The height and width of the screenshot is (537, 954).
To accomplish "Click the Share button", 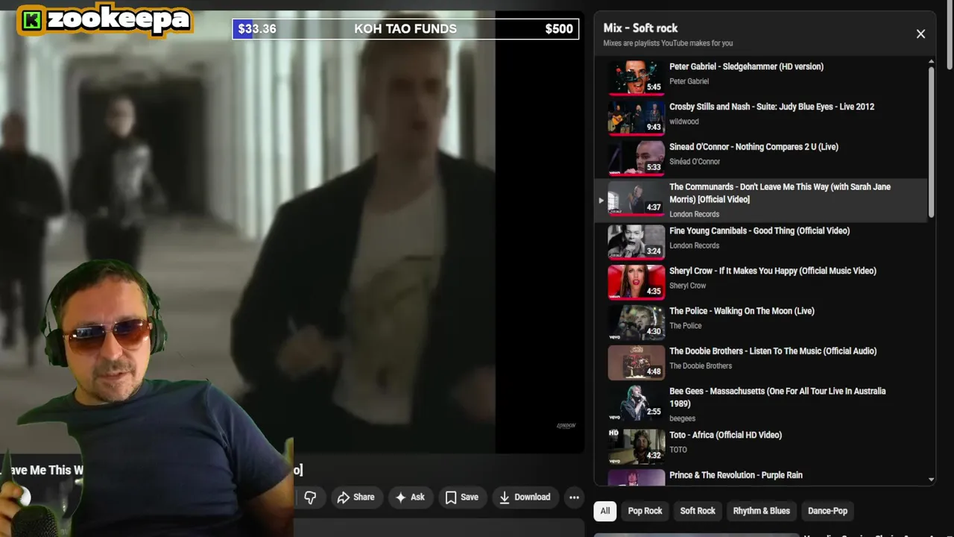I will tap(356, 497).
